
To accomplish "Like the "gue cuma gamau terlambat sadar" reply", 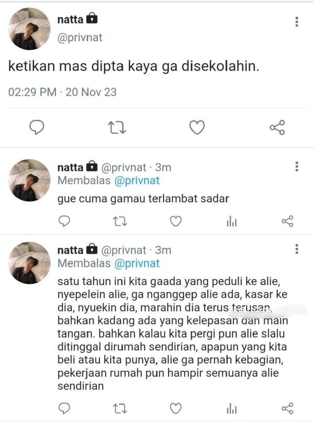I will [x=176, y=221].
